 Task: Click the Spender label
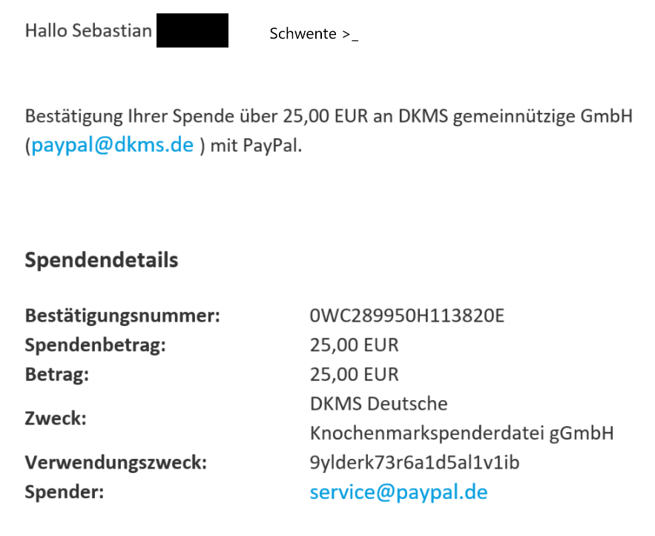65,492
